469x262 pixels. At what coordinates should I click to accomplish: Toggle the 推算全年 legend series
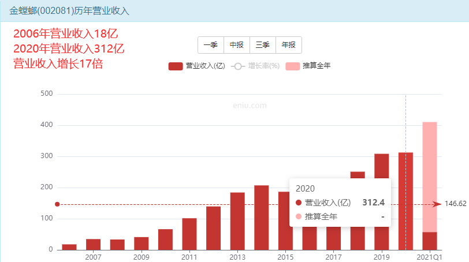coord(308,66)
